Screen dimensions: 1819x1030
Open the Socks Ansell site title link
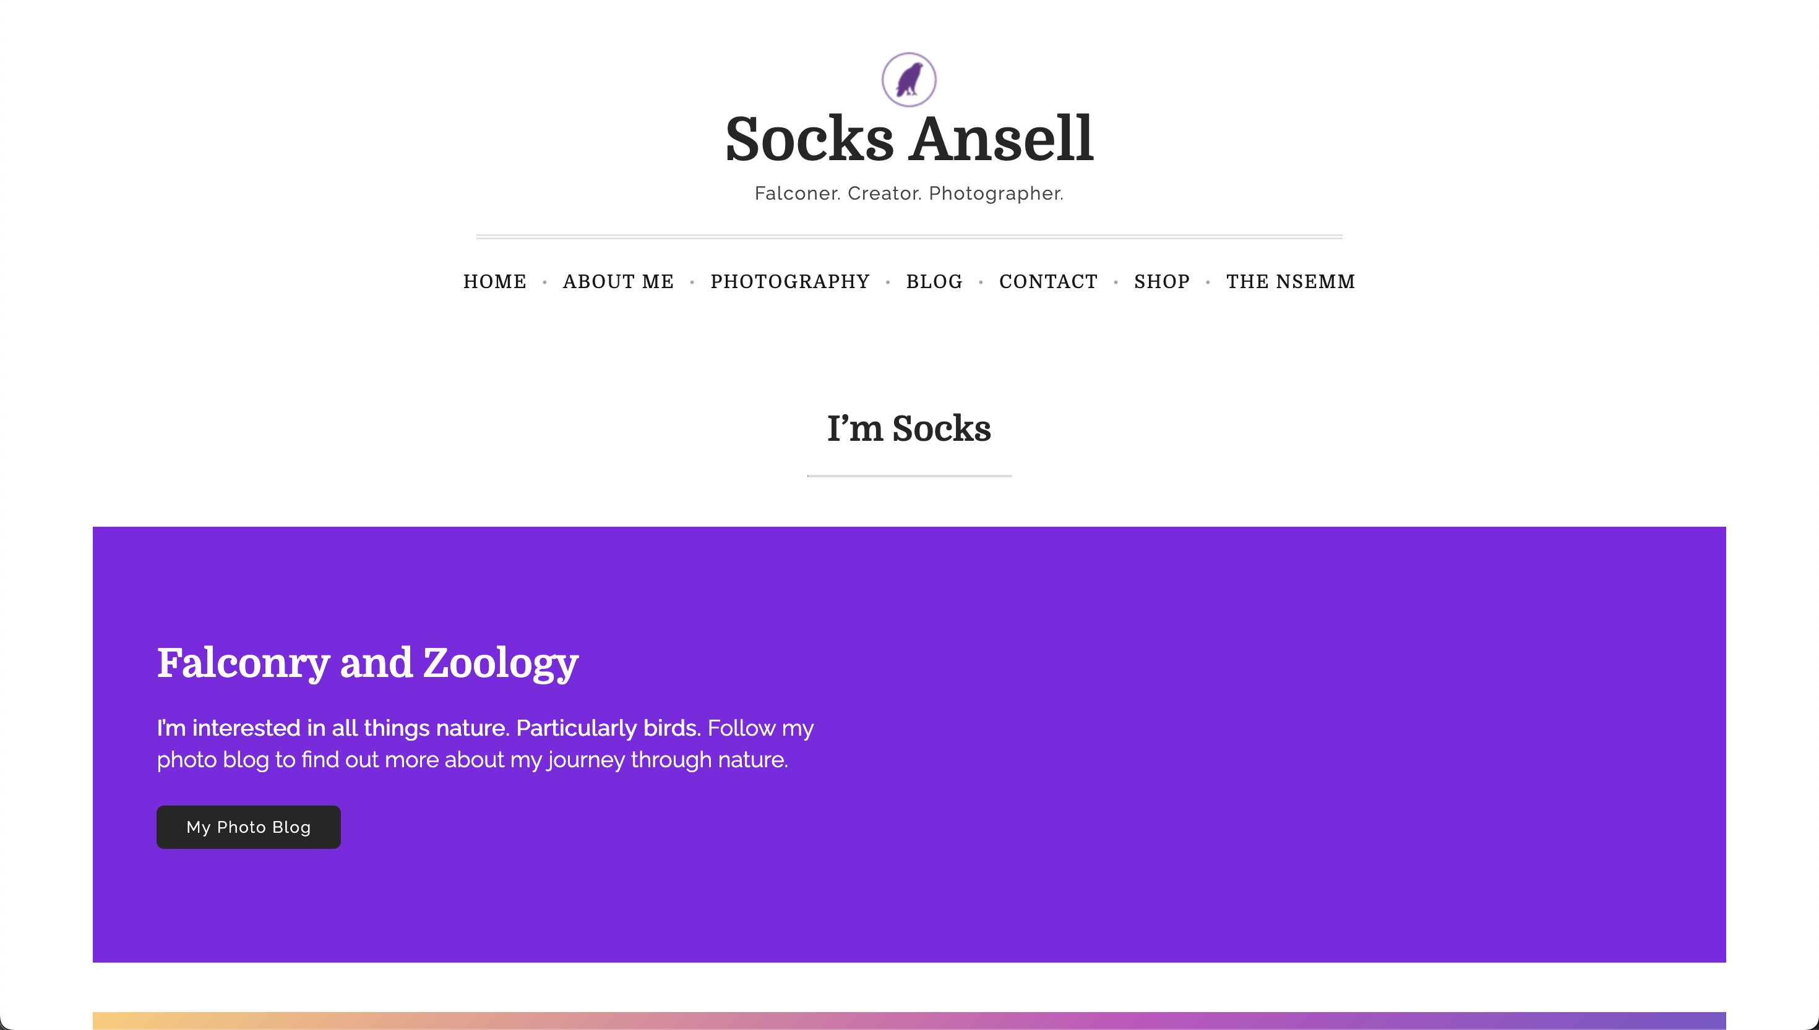click(x=909, y=138)
